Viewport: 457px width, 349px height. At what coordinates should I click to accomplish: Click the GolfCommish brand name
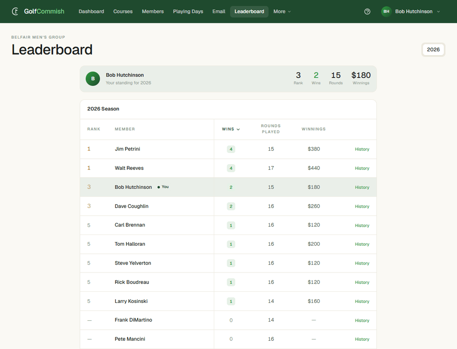tap(44, 11)
